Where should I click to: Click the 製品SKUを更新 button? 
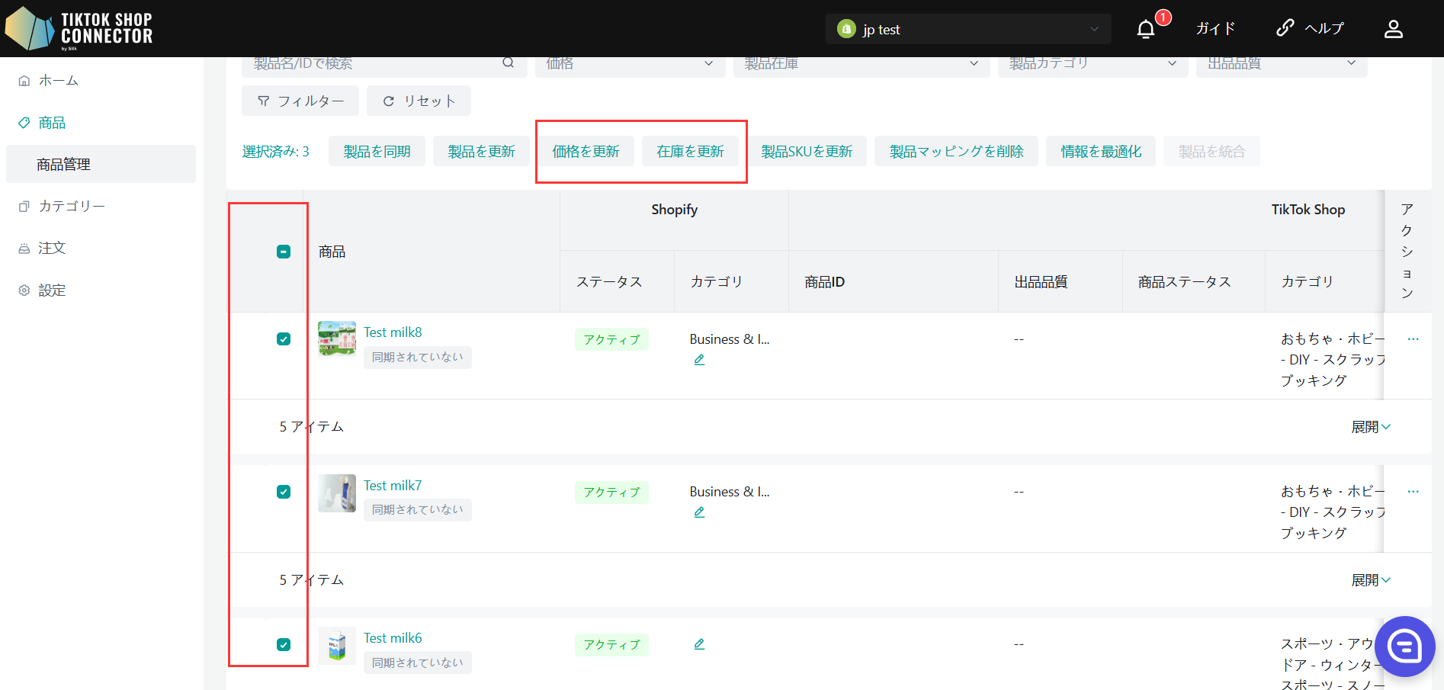(x=807, y=151)
